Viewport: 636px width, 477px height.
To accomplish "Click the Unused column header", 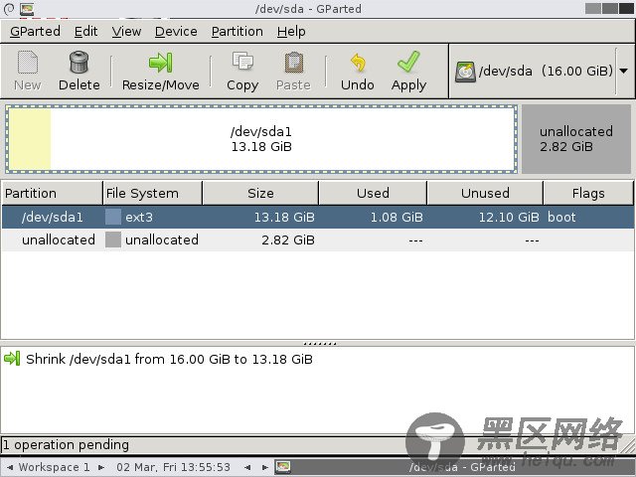I will click(x=485, y=193).
